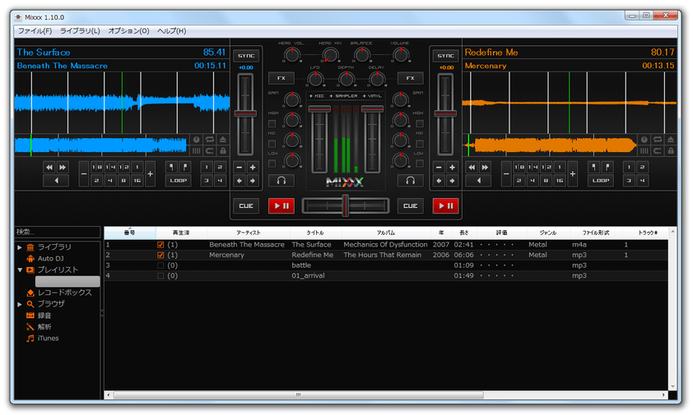Open the オプション(O) menu
The height and width of the screenshot is (415, 693).
[x=128, y=31]
